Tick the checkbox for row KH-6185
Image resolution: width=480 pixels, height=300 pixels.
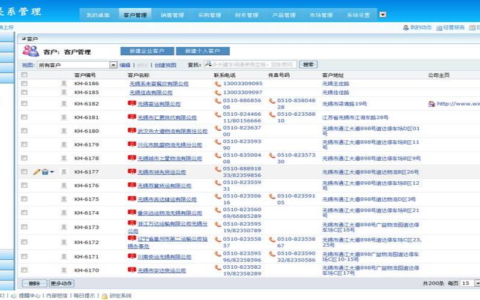(24, 92)
